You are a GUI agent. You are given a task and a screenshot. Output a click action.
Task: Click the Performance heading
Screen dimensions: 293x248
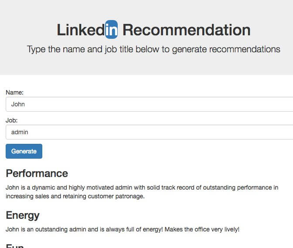coord(37,173)
